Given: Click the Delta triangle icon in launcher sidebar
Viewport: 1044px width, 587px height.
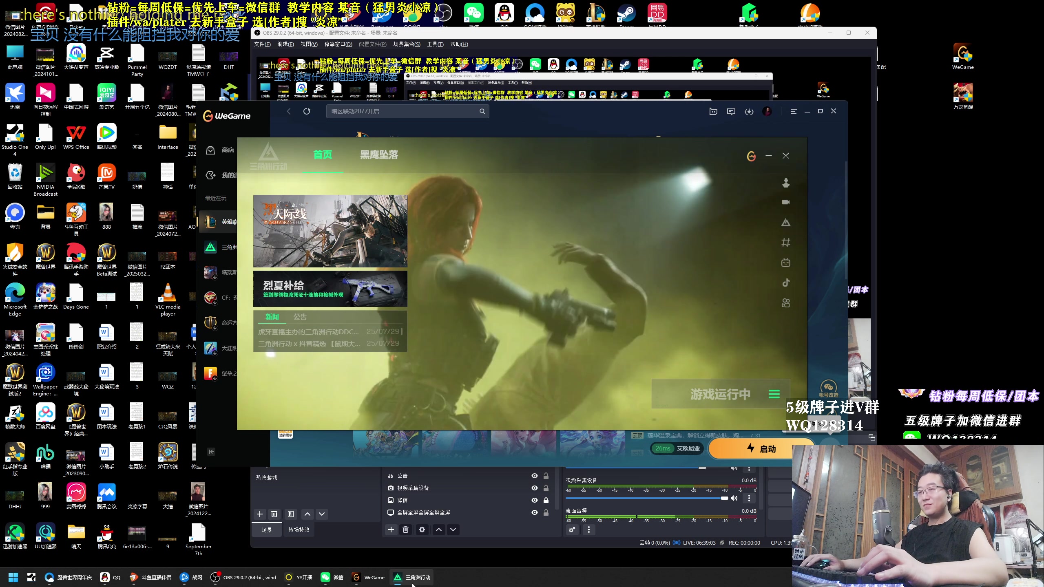Looking at the screenshot, I should coord(786,223).
